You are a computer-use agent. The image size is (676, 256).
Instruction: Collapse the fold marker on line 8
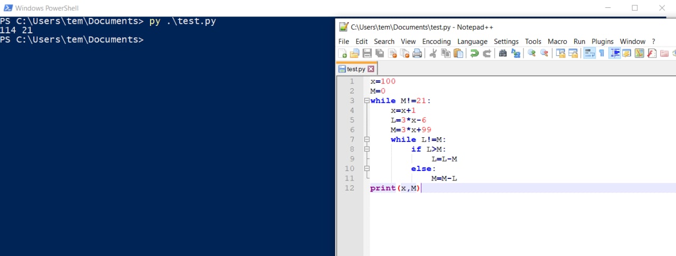pos(367,149)
